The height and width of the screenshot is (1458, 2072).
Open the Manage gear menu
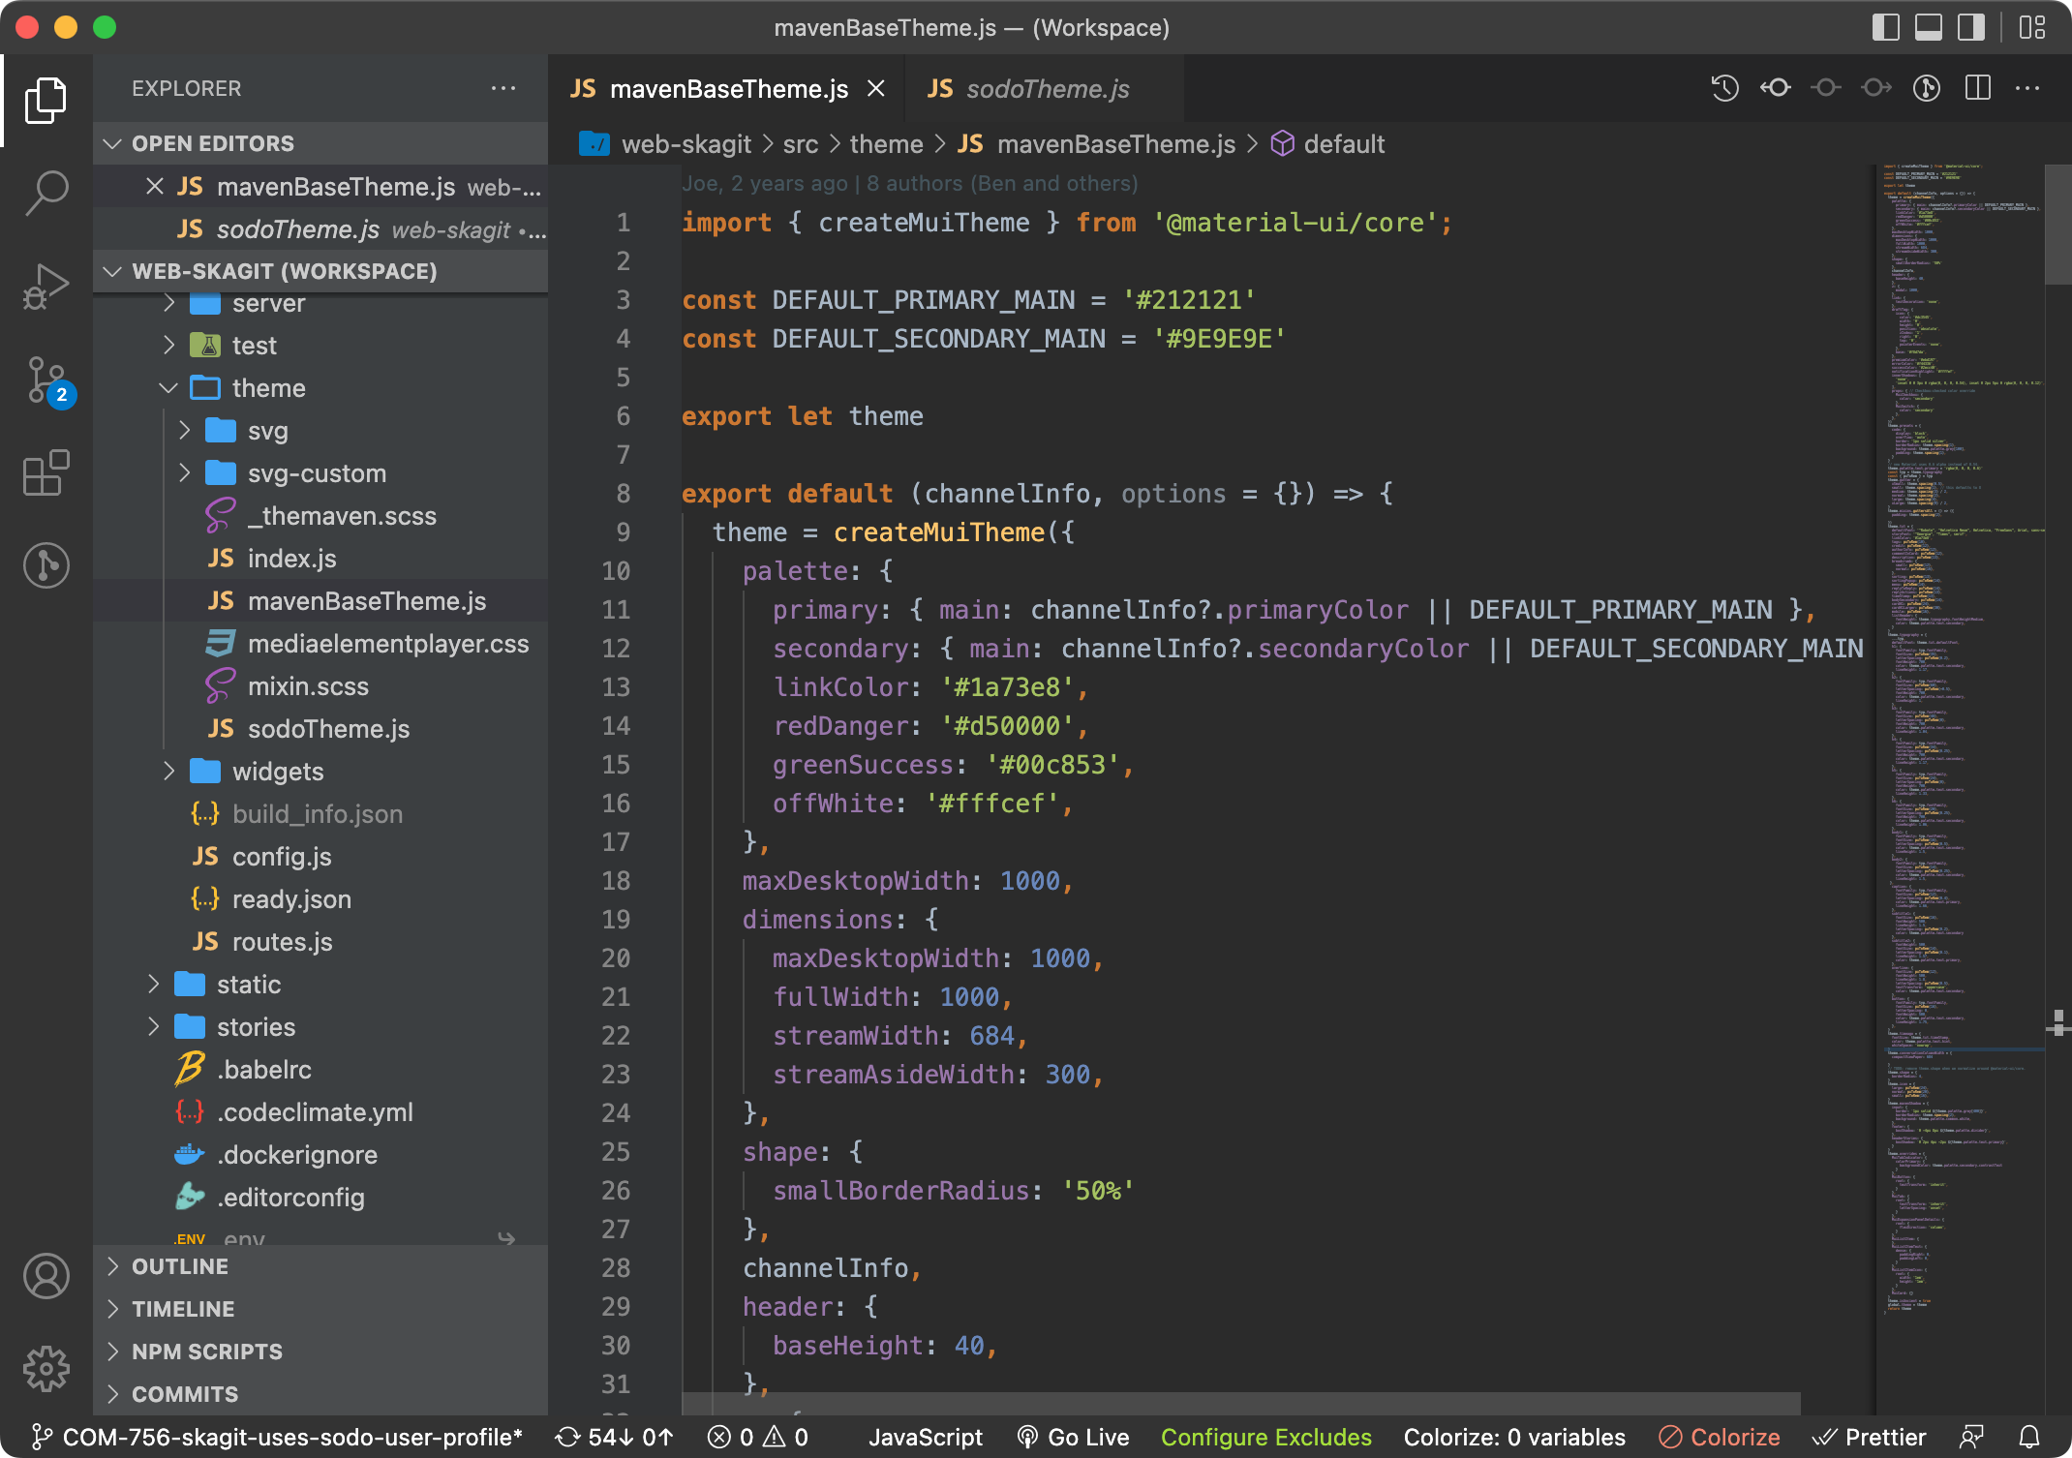click(x=46, y=1368)
